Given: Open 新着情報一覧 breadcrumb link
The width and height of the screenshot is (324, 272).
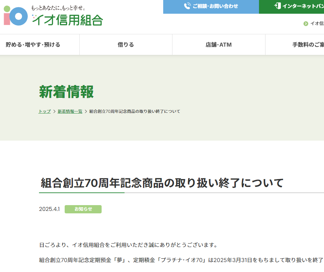Looking at the screenshot, I should (x=70, y=111).
